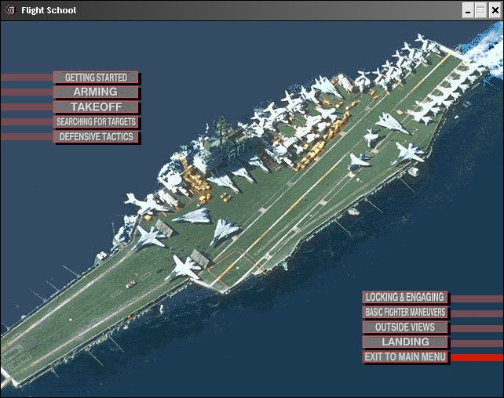The width and height of the screenshot is (504, 398).
Task: Minimize the Flight School window
Action: pos(467,10)
